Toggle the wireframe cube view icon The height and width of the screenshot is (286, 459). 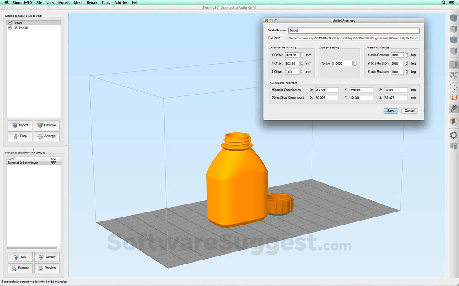click(x=453, y=75)
